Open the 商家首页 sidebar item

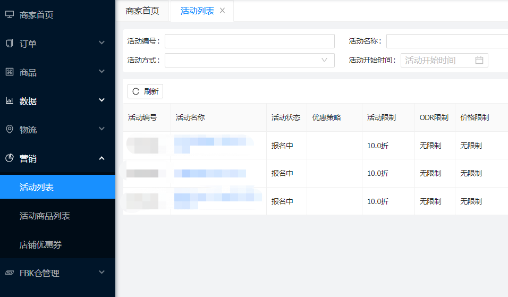point(58,15)
